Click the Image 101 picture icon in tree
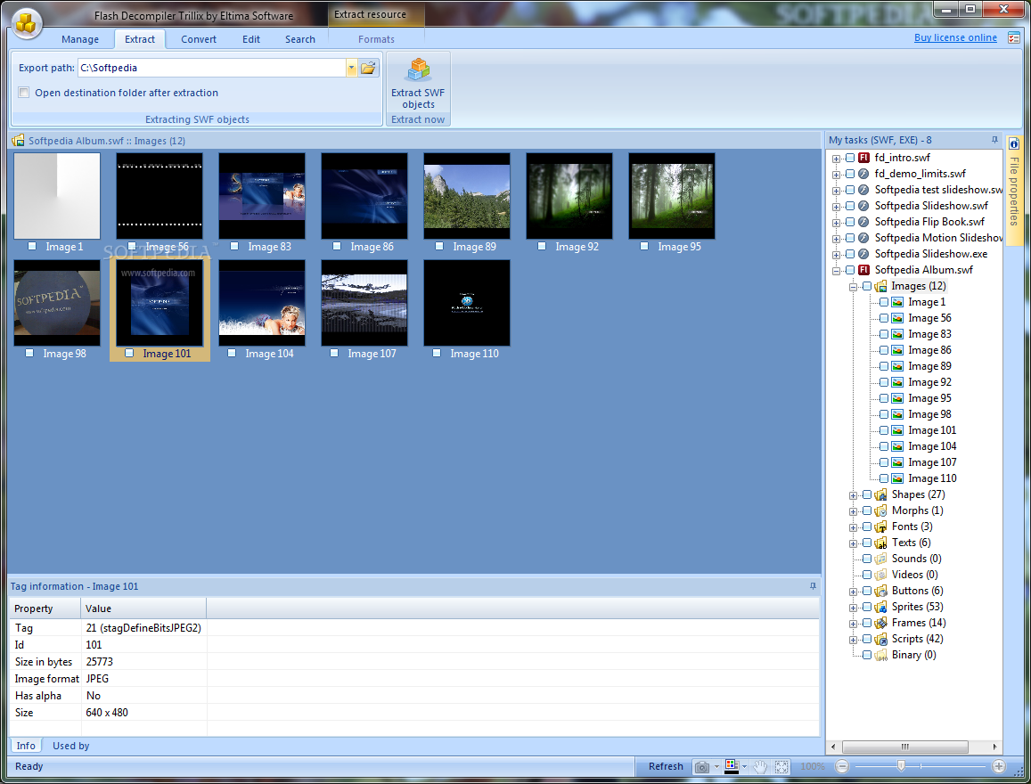Viewport: 1031px width, 784px height. tap(897, 430)
